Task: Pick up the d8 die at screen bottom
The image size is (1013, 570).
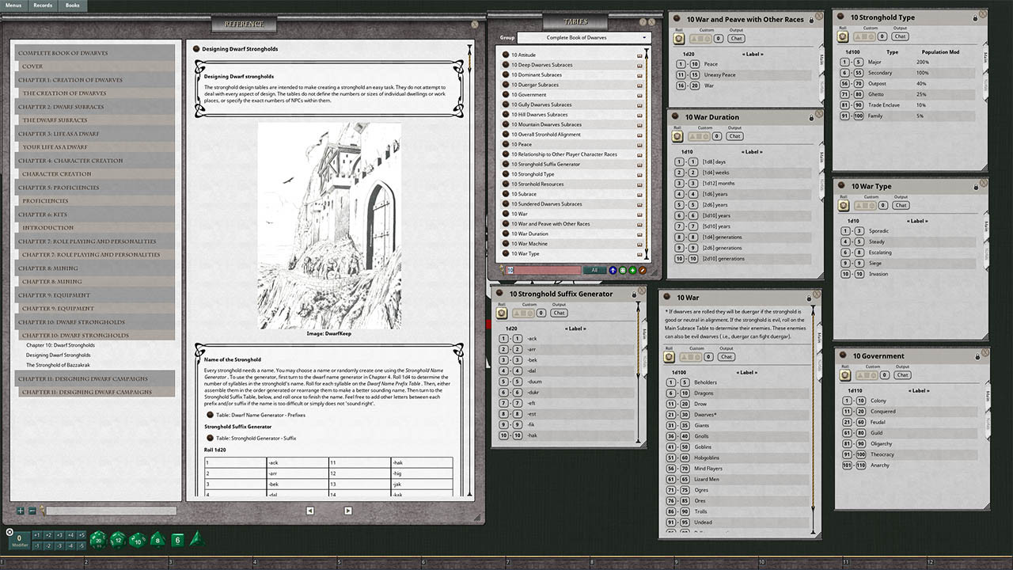Action: pos(157,541)
